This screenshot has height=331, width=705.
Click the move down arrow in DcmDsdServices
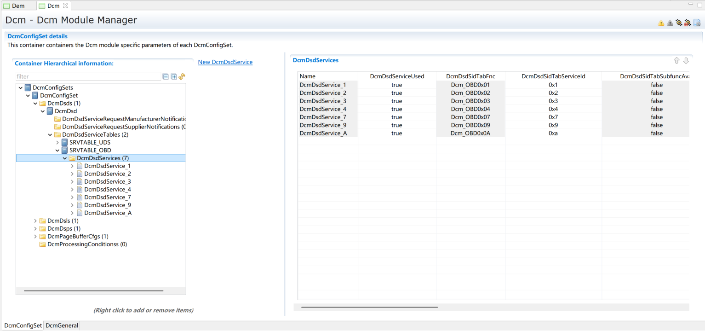[x=686, y=61]
